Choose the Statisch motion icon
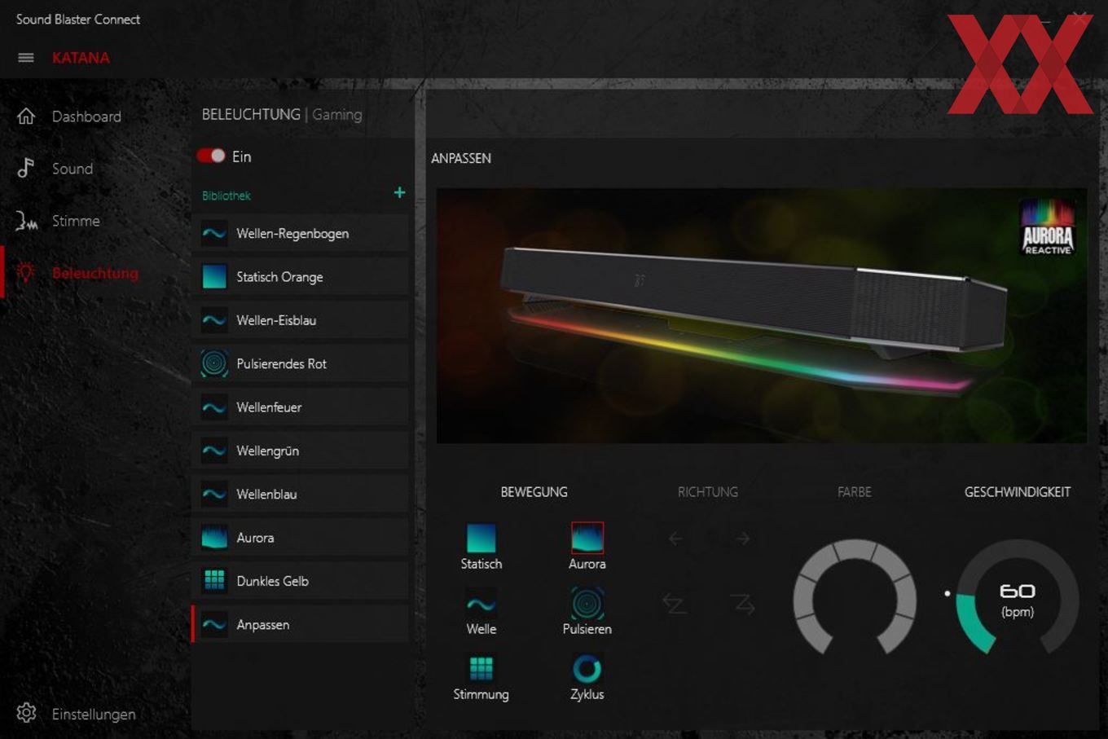Viewport: 1108px width, 739px height. pos(481,538)
